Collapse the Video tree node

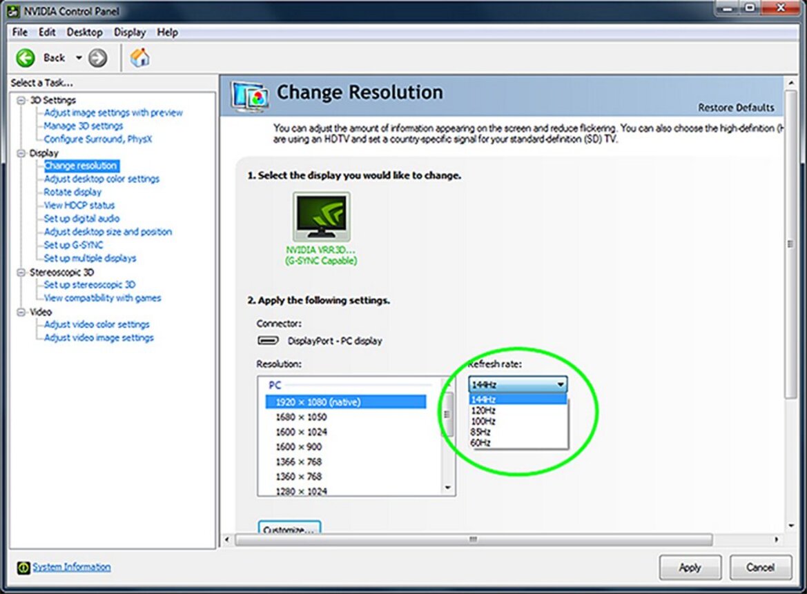(x=21, y=312)
